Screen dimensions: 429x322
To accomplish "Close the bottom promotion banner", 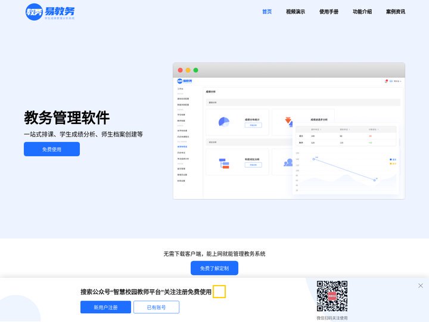I will coord(421,286).
